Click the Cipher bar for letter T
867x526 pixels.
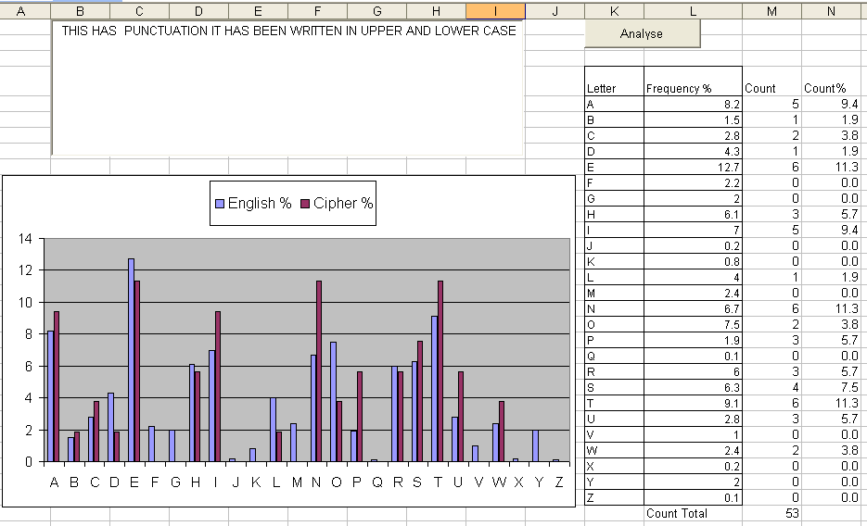click(440, 371)
